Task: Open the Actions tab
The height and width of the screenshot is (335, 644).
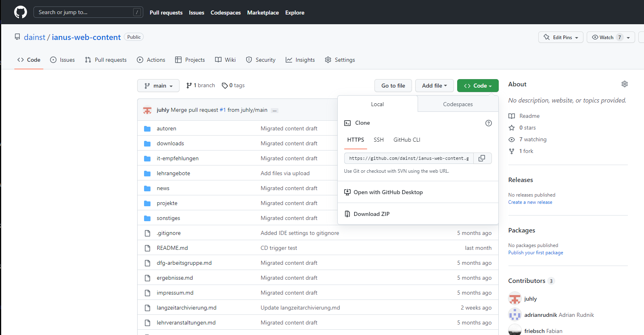Action: [151, 60]
